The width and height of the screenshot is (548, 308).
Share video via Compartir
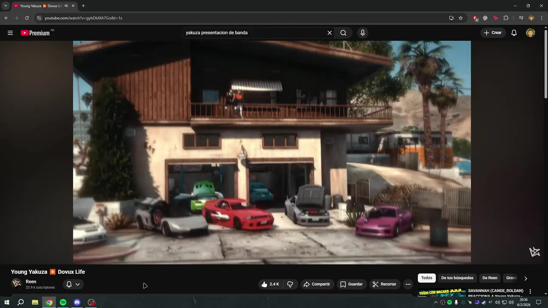(317, 284)
